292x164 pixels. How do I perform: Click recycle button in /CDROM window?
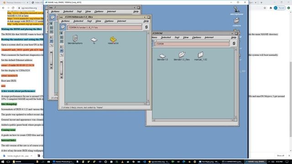(234, 44)
